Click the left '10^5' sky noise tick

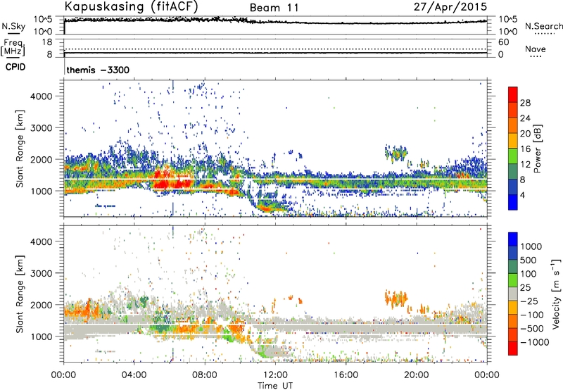[x=43, y=19]
